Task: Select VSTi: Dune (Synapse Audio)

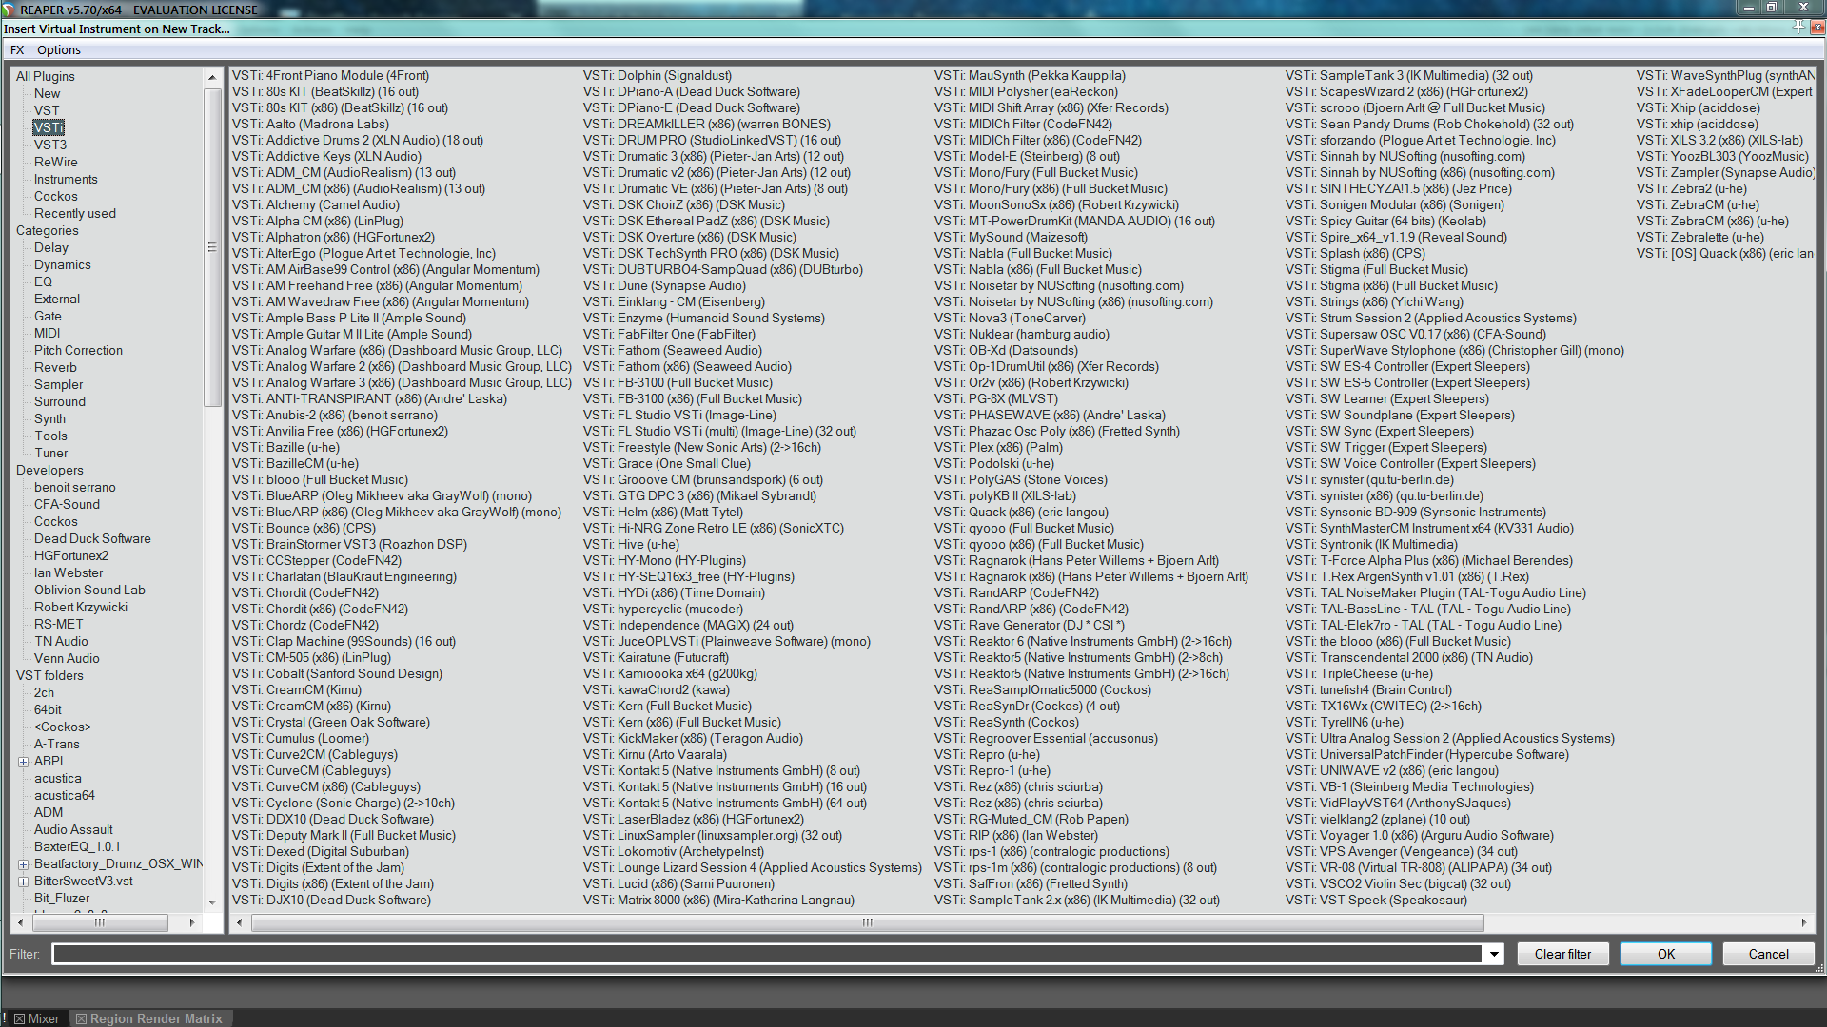Action: 664,285
